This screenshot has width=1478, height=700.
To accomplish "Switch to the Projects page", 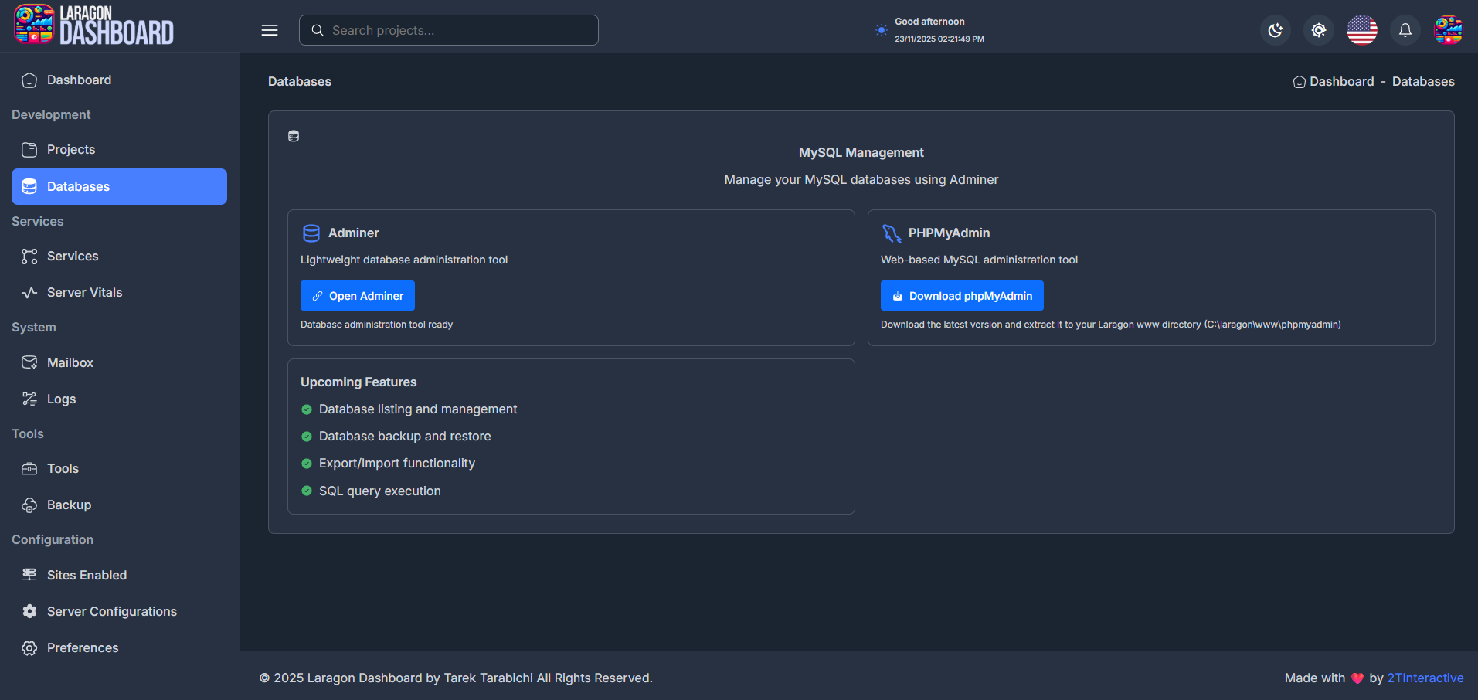I will tap(70, 149).
